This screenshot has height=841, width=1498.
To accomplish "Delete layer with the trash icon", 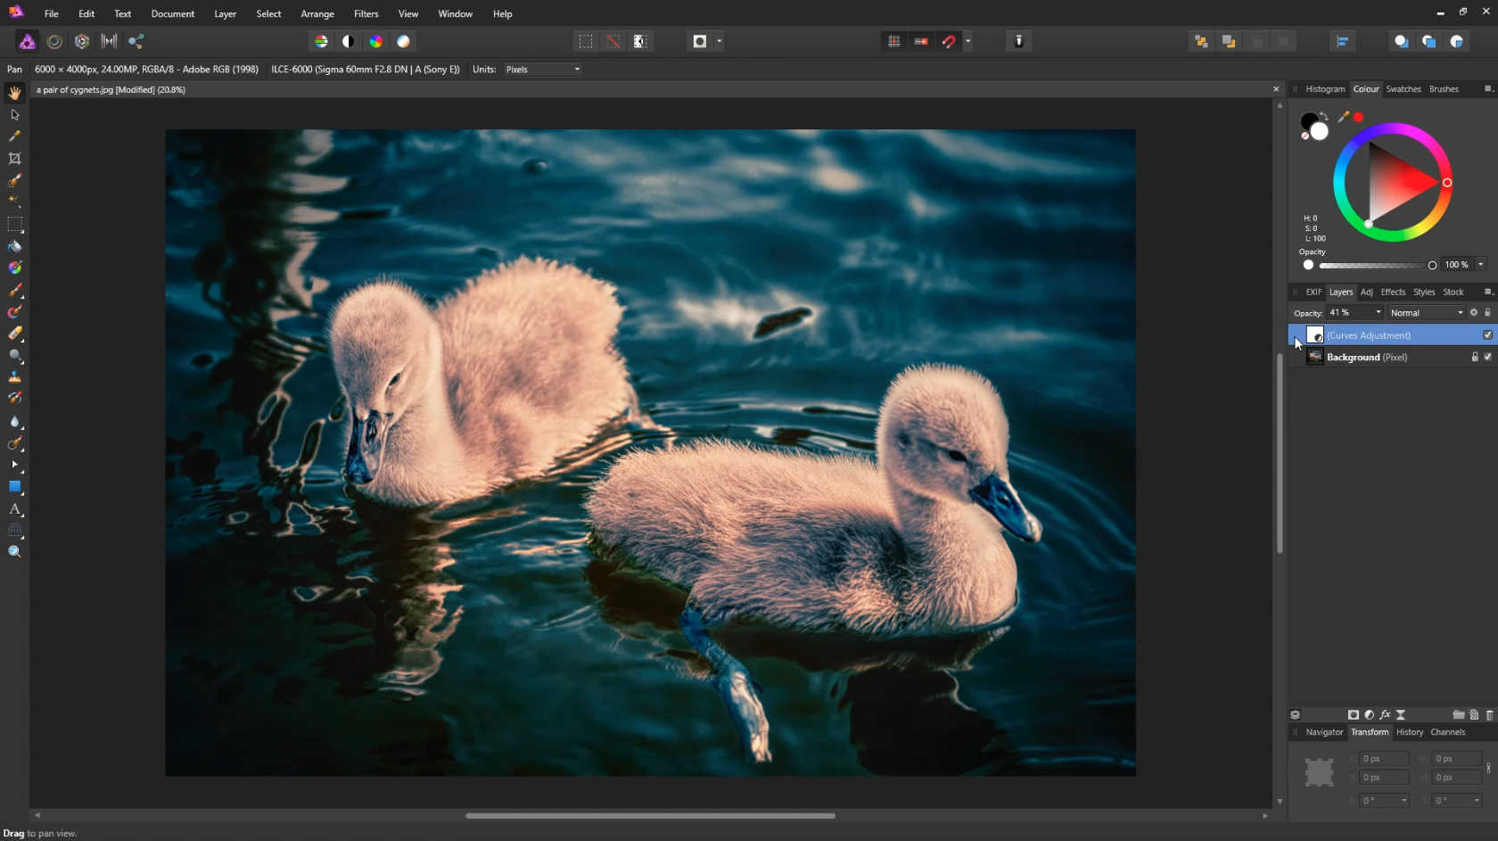I will click(x=1489, y=714).
